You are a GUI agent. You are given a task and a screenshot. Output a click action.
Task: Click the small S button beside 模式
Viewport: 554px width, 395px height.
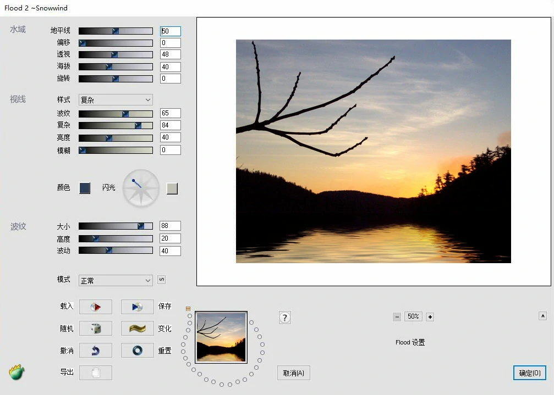161,280
